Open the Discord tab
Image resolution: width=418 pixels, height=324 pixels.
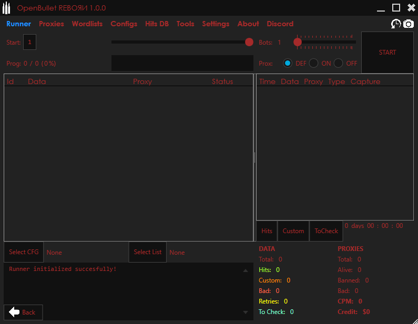click(280, 24)
